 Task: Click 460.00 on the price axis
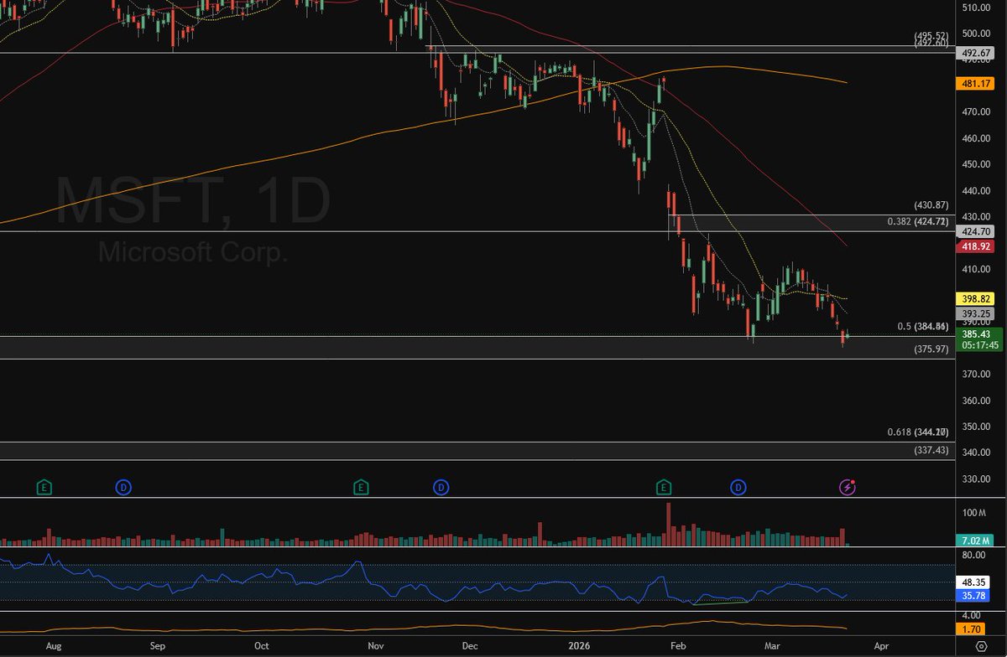click(x=978, y=138)
